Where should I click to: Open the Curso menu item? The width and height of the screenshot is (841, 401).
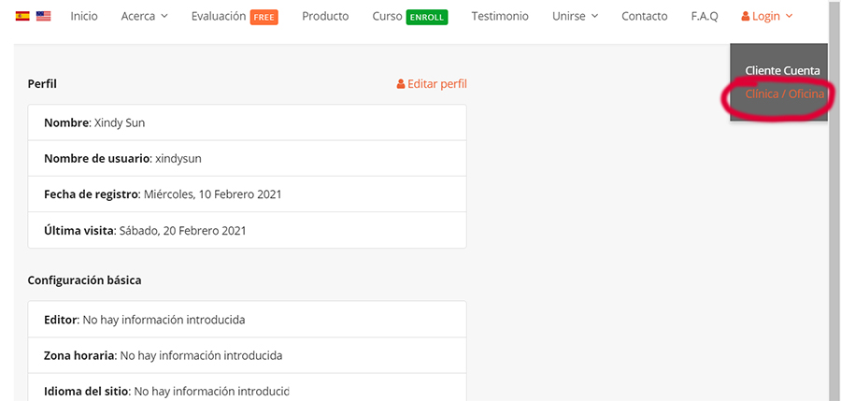pos(387,16)
